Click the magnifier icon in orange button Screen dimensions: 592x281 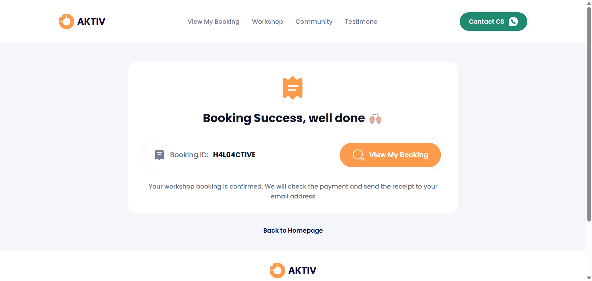358,155
